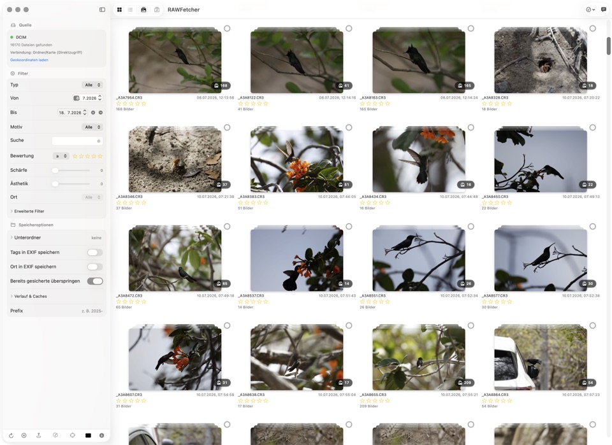The image size is (612, 445).
Task: Switch to grid view
Action: point(119,10)
